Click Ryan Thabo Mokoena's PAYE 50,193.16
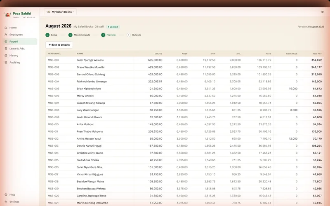 264,131
